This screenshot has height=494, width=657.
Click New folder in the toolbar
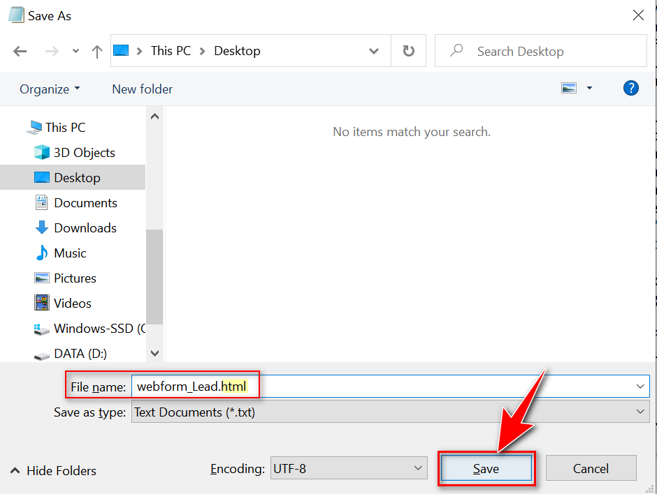[142, 89]
